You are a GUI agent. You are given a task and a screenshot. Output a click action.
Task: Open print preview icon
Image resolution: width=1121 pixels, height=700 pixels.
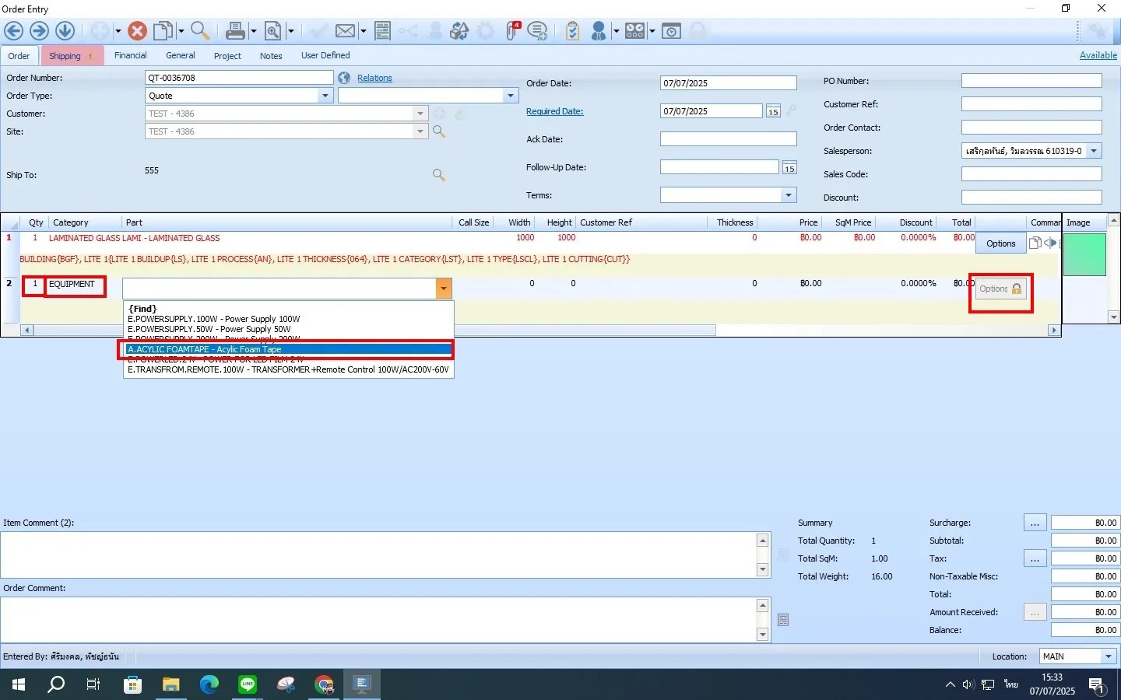[x=273, y=31]
